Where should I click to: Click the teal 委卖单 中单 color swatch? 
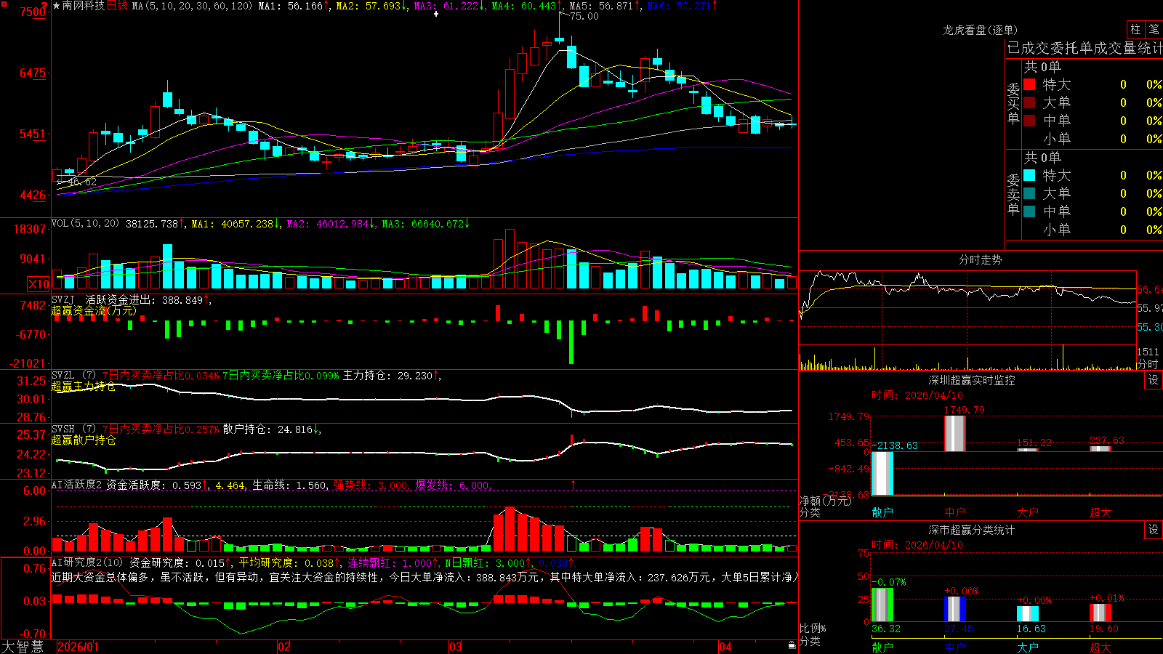(1029, 211)
